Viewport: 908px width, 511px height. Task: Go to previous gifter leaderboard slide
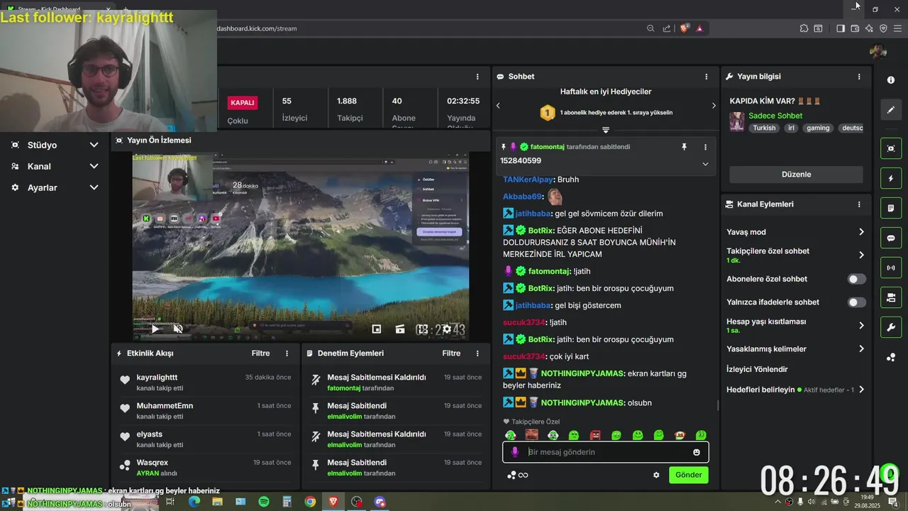click(x=498, y=106)
